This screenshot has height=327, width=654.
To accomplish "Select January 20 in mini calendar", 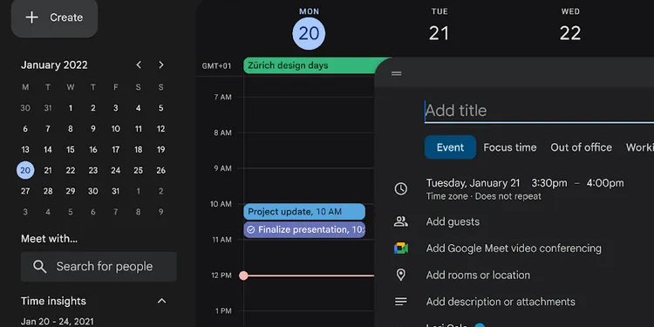I will pyautogui.click(x=25, y=170).
